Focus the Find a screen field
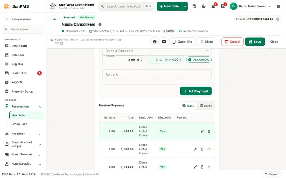286x178 pixels. tap(23, 29)
